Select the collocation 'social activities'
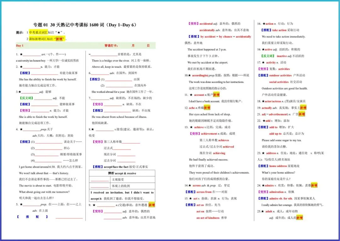 tap(279, 82)
